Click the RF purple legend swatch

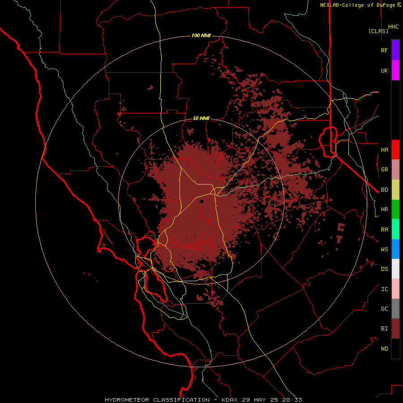pos(395,50)
